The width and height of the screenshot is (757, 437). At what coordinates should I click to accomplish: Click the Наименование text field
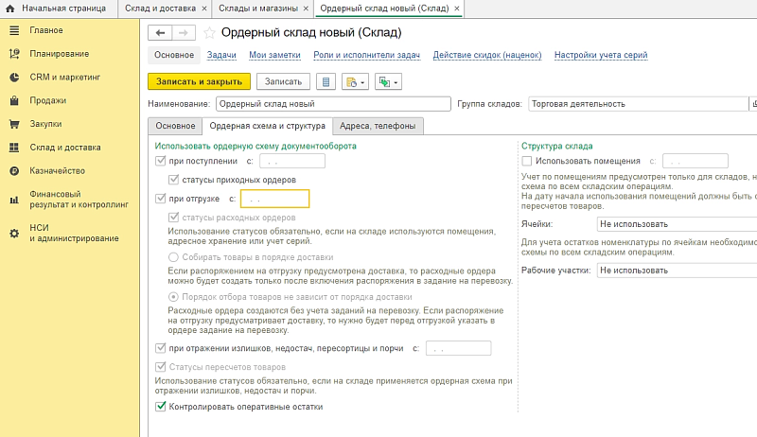(x=333, y=104)
